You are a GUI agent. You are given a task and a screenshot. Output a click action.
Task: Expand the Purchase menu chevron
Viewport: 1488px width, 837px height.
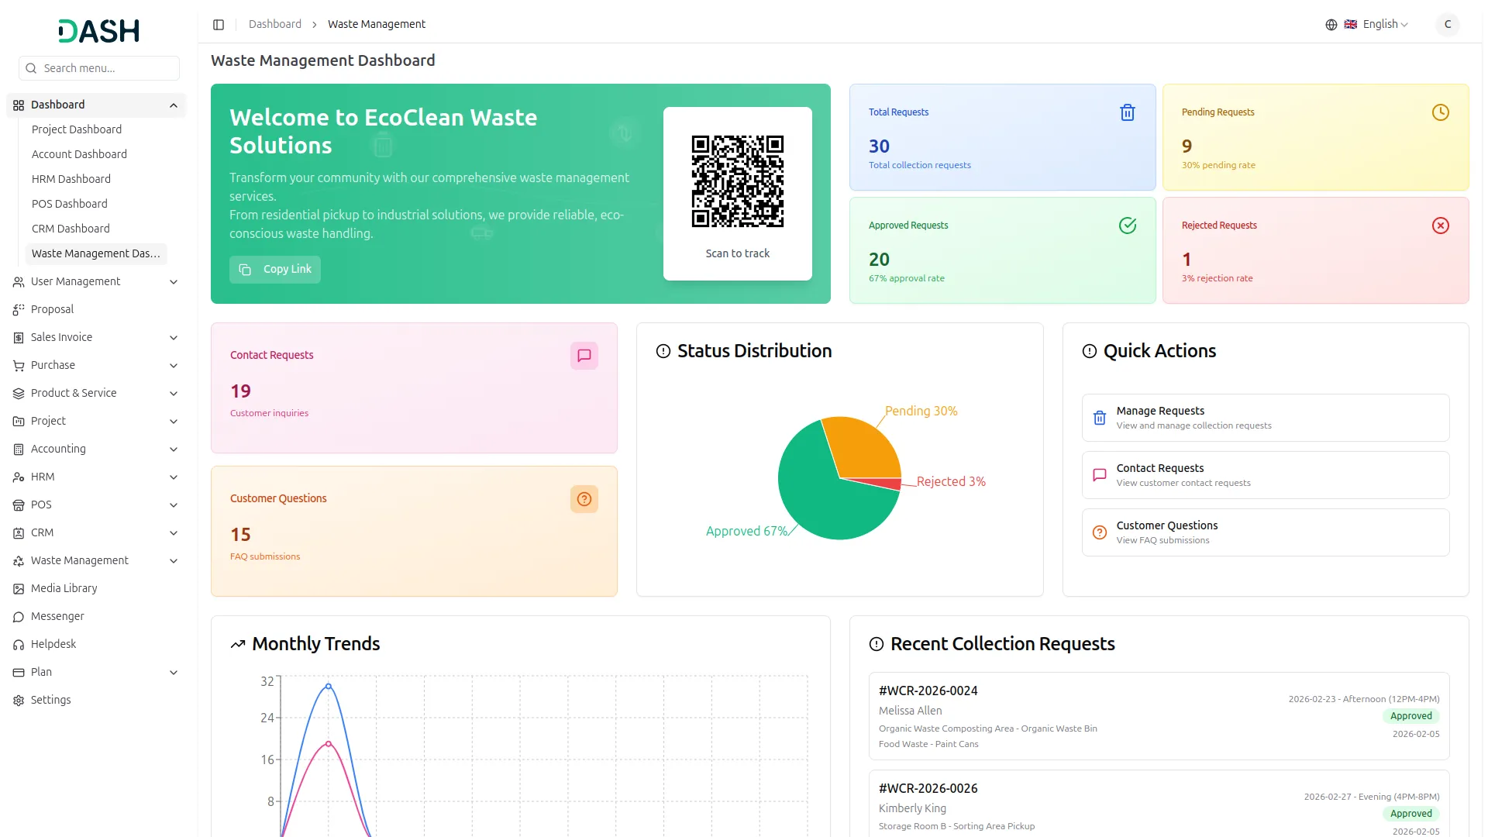click(x=174, y=366)
